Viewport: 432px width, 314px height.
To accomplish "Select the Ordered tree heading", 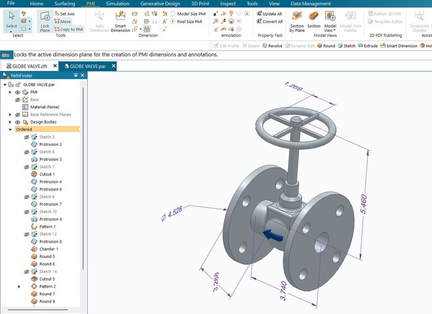I will pos(47,129).
